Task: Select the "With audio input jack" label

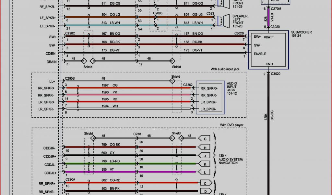Action: click(228, 69)
